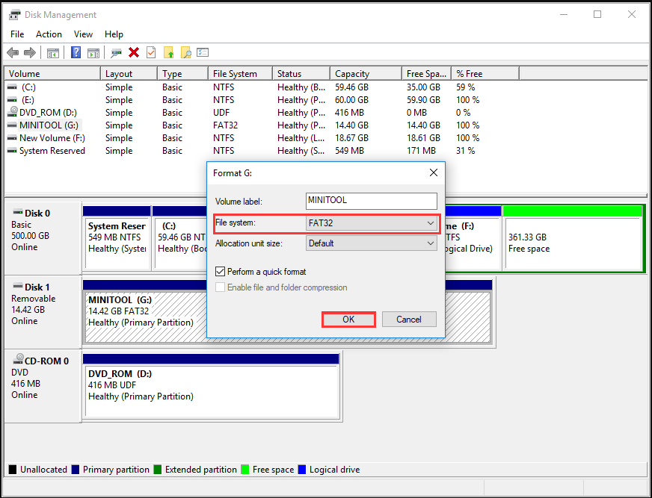Sort by the Capacity column header
The height and width of the screenshot is (498, 652).
coord(366,73)
